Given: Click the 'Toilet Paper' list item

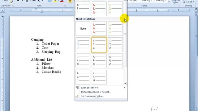Looking at the screenshot, I should point(50,44).
